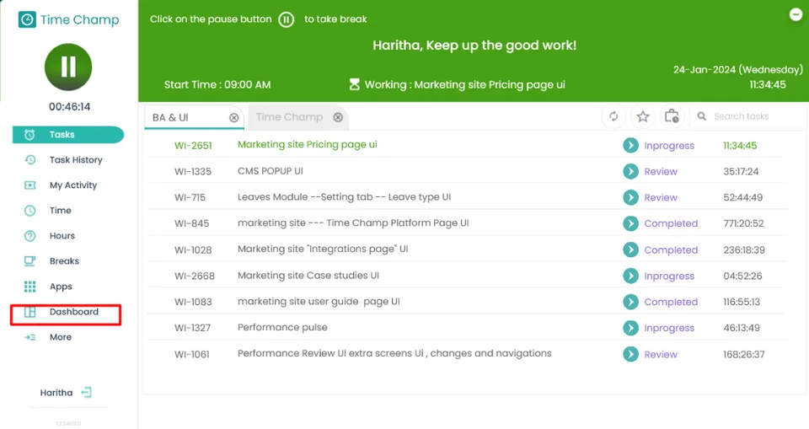Click the arrow button for WI-1327 Performance pulse

(x=630, y=328)
